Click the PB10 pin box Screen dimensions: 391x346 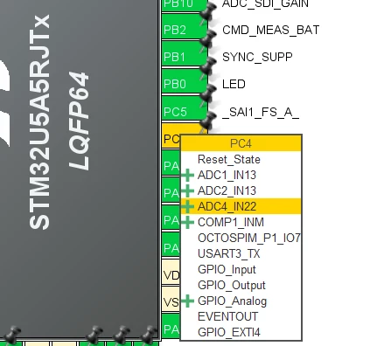click(x=185, y=5)
